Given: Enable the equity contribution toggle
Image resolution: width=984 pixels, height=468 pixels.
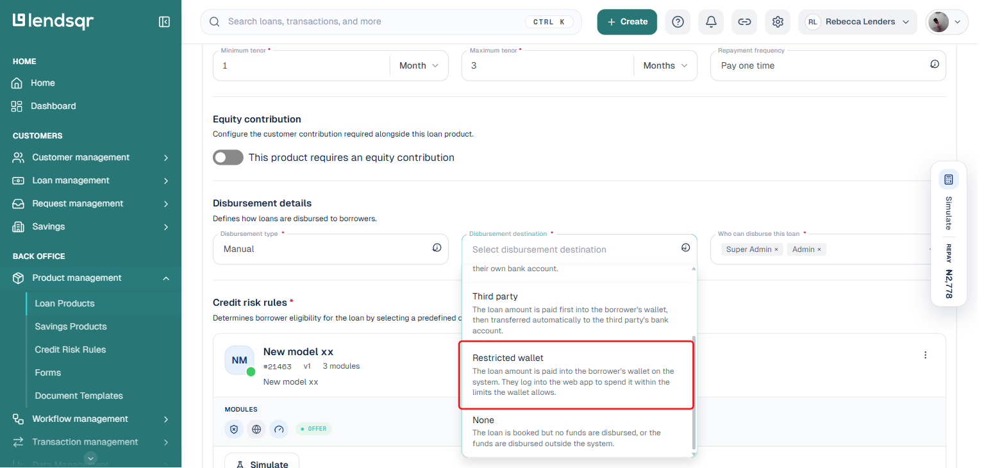Looking at the screenshot, I should 228,158.
